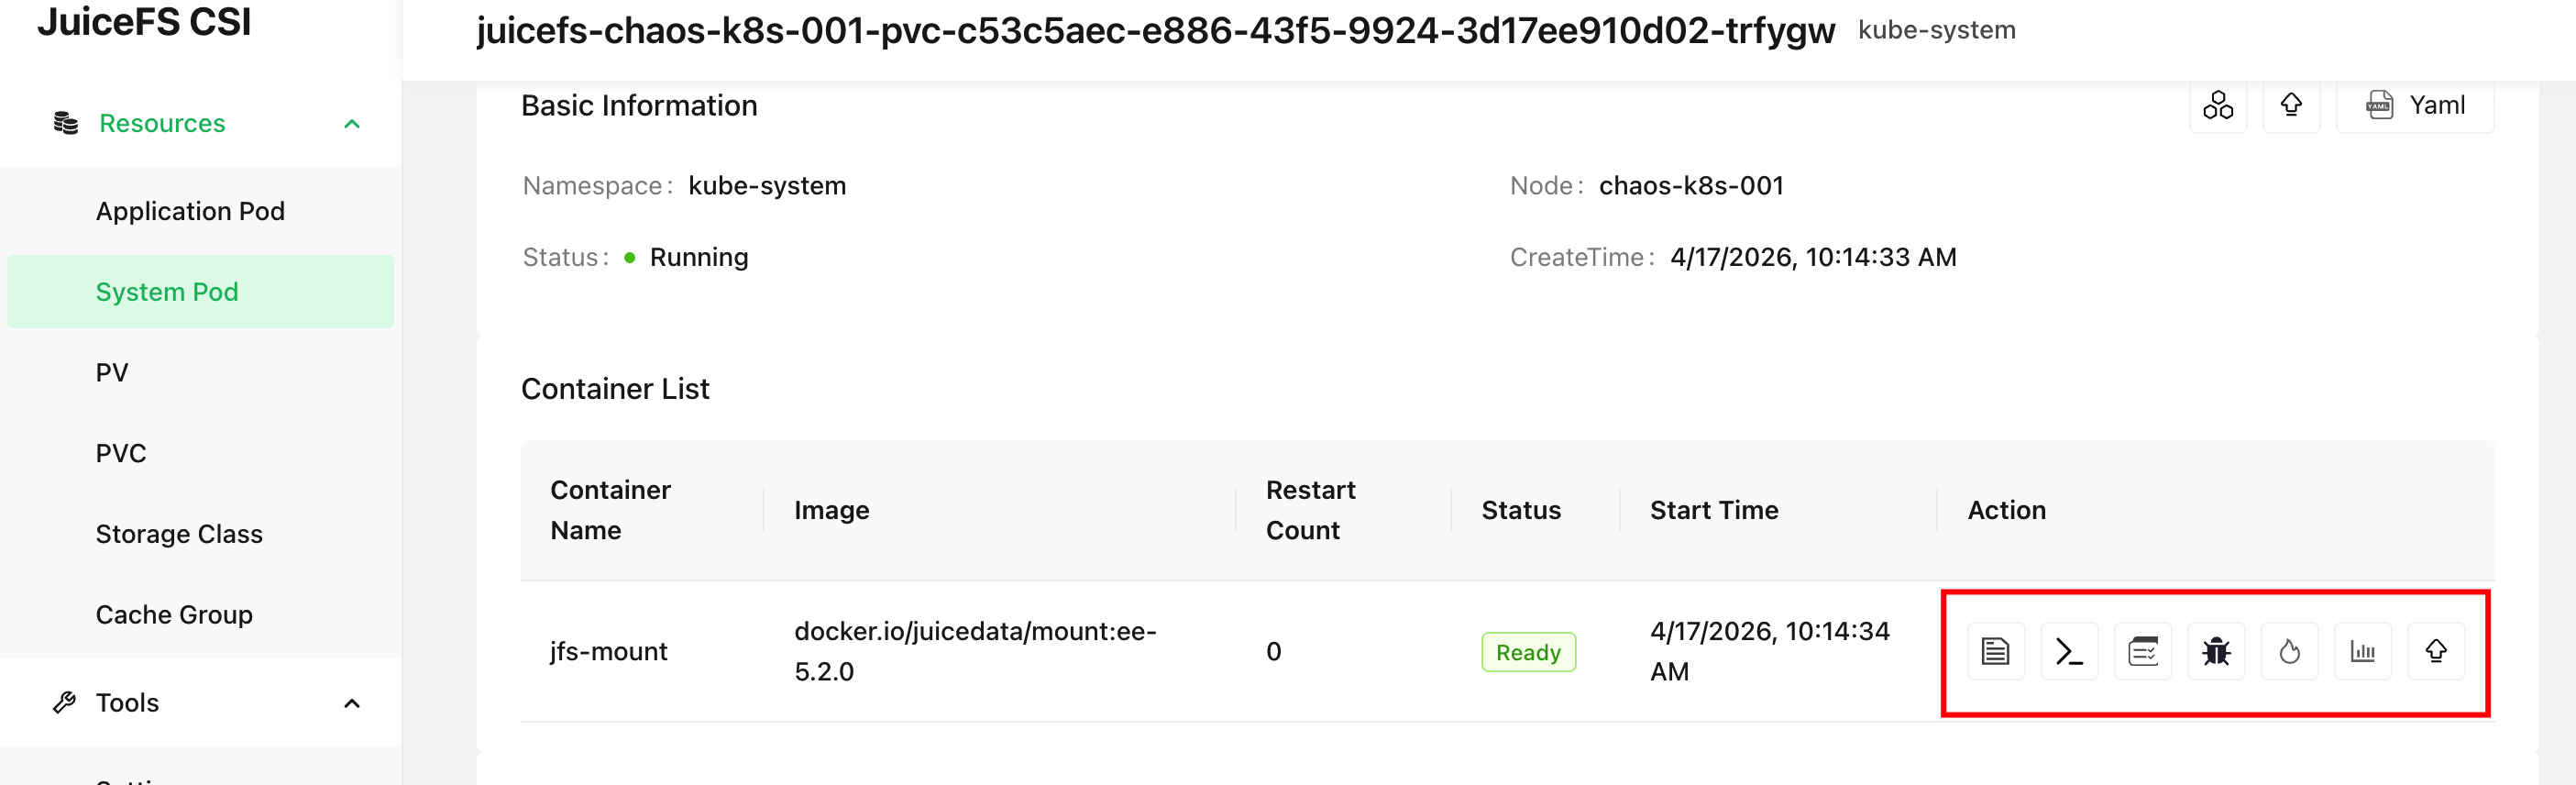
Task: Click the bug debug icon for jfs-mount
Action: click(x=2216, y=652)
